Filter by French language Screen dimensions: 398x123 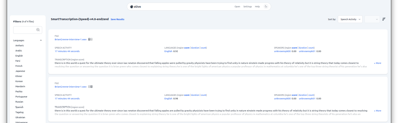tap(19, 66)
